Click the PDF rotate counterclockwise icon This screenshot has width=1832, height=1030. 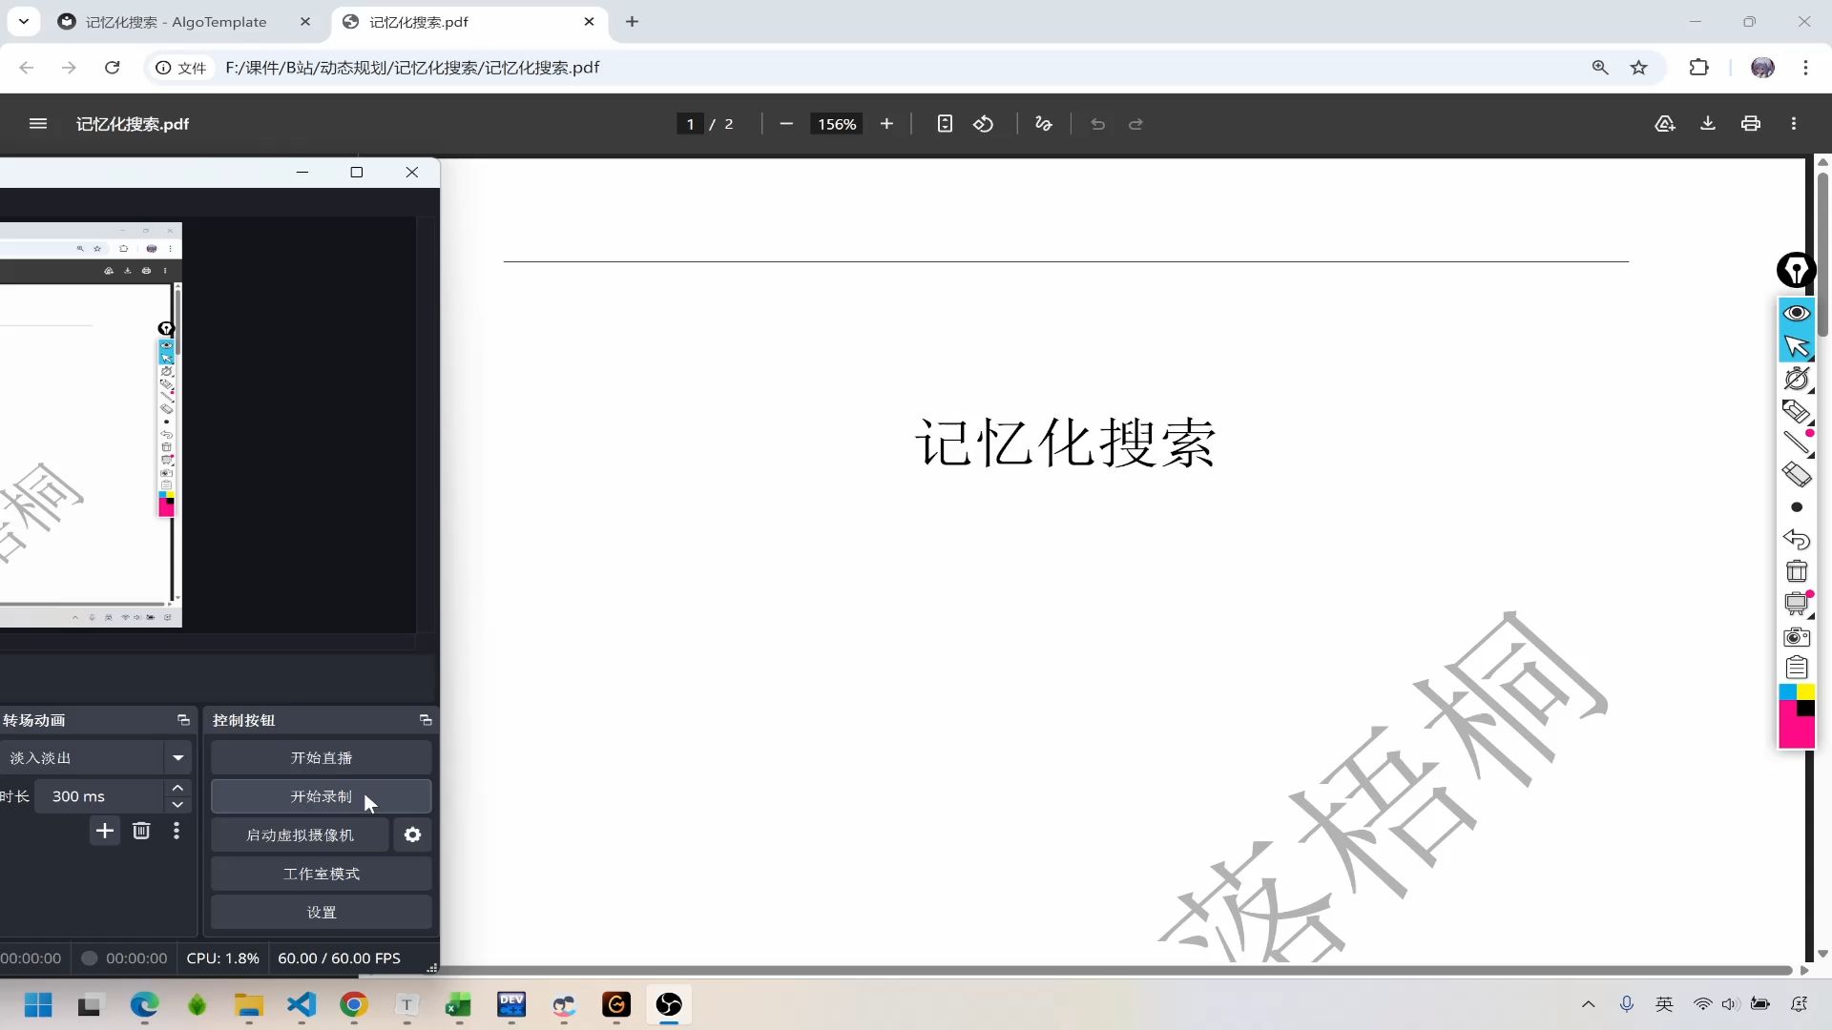tap(983, 124)
